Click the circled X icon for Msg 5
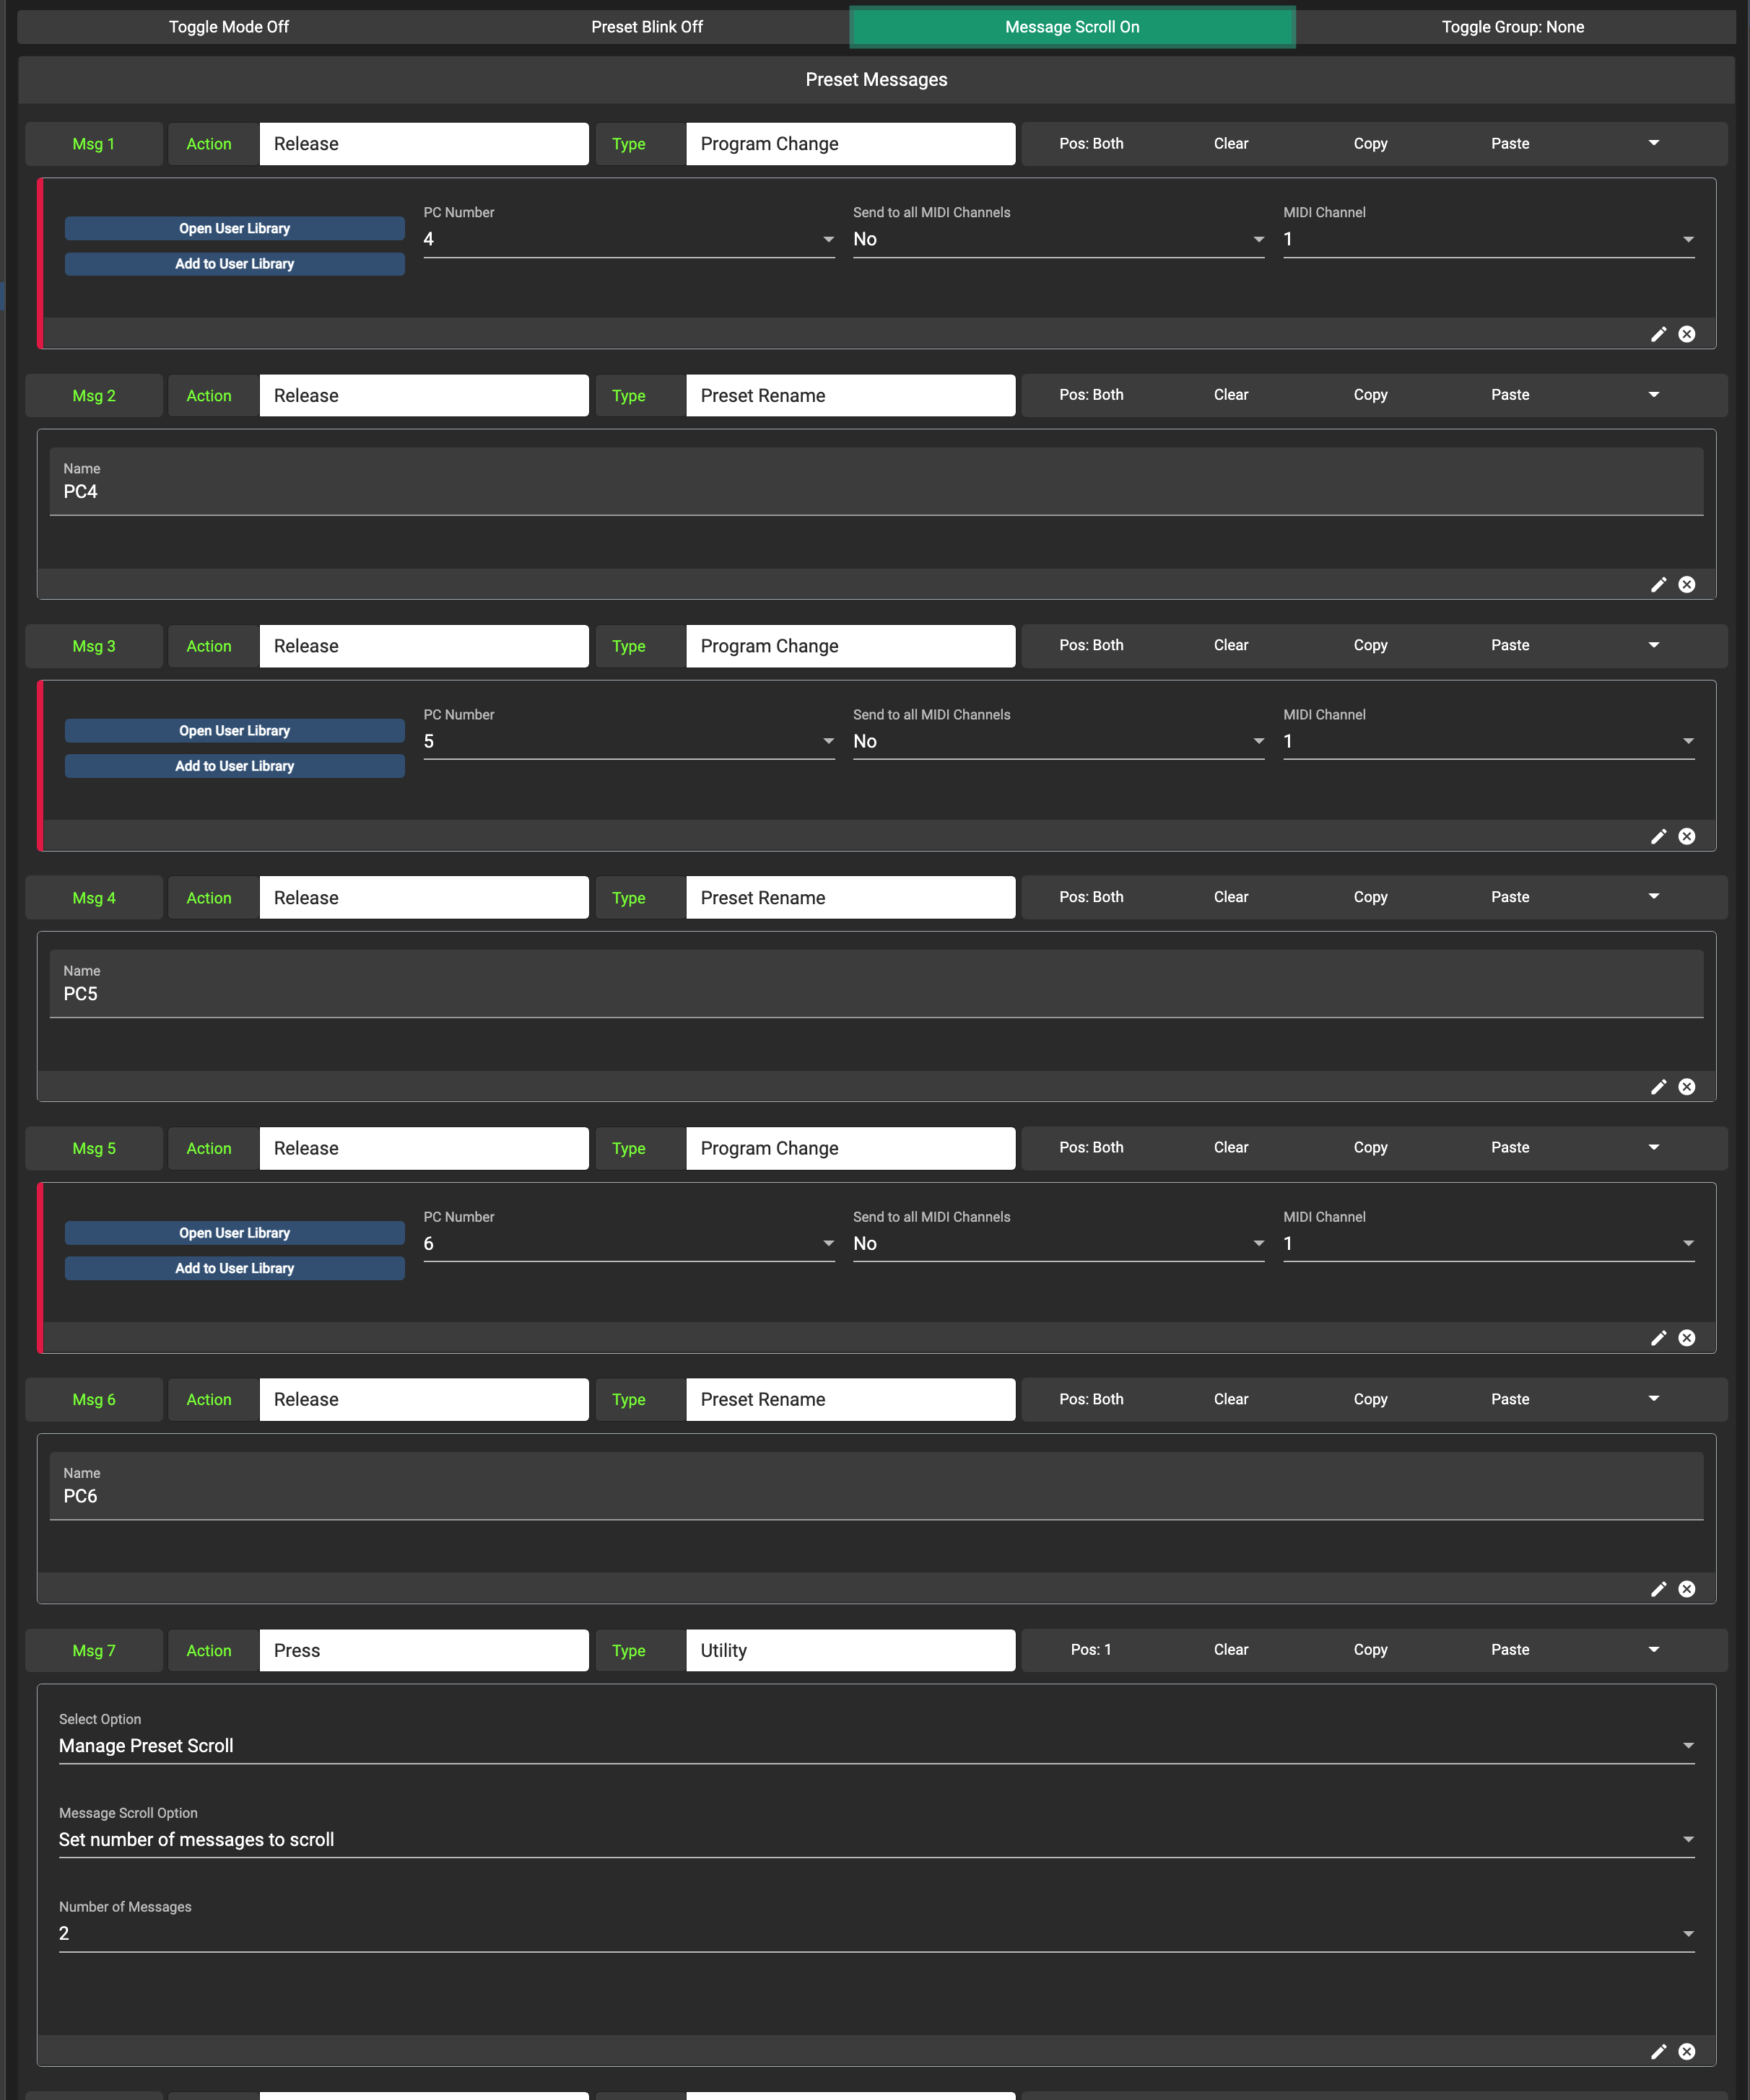Viewport: 1750px width, 2100px height. point(1687,1338)
